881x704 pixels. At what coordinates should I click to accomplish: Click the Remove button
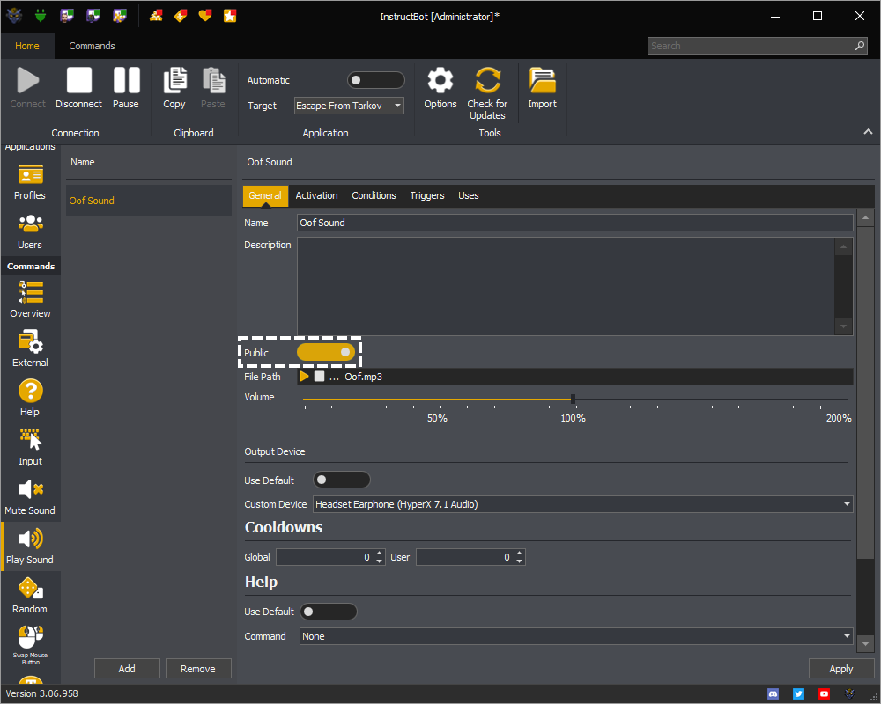coord(197,669)
